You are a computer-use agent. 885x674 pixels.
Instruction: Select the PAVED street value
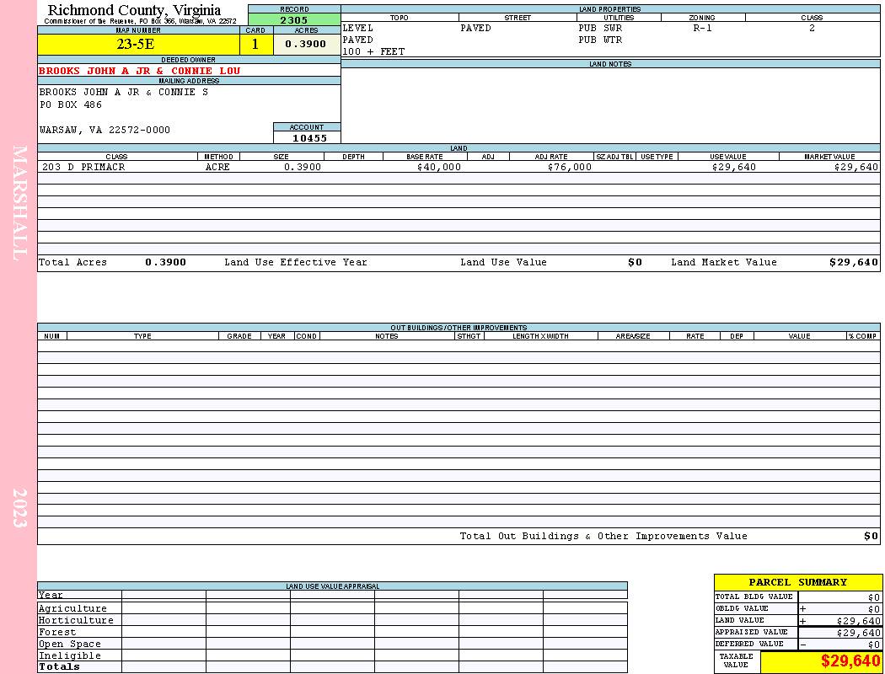[475, 28]
